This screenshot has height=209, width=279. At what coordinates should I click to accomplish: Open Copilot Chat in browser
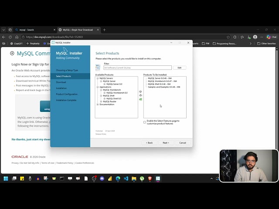[272, 37]
